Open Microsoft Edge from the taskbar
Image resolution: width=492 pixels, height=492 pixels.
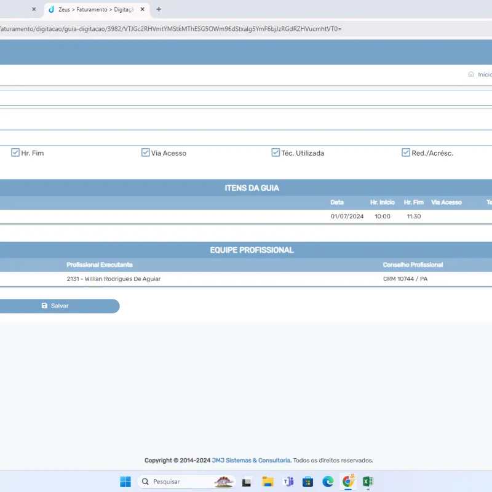pyautogui.click(x=328, y=482)
